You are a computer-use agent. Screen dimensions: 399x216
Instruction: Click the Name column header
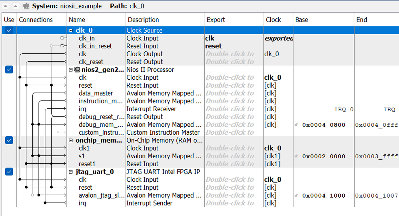point(96,20)
